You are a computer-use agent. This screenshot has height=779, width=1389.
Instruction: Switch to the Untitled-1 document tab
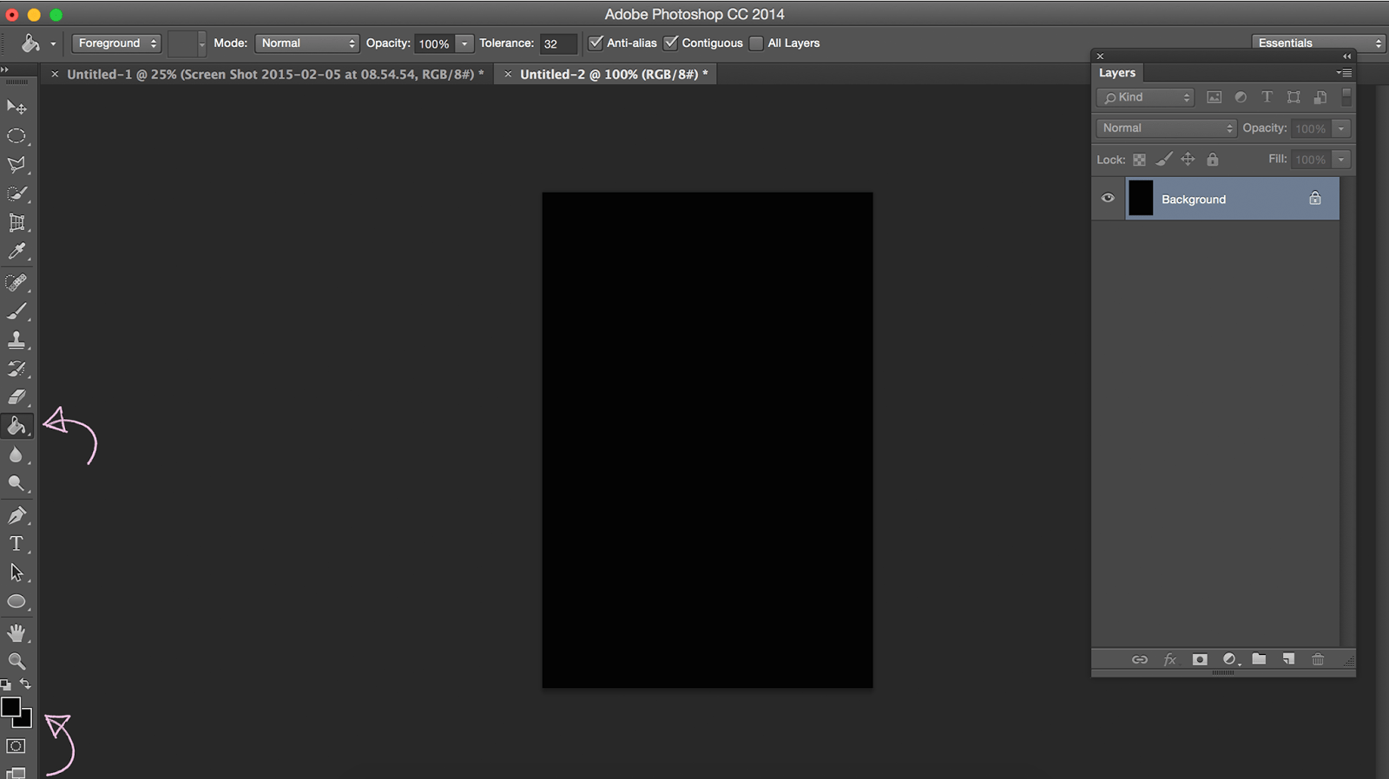pyautogui.click(x=275, y=75)
